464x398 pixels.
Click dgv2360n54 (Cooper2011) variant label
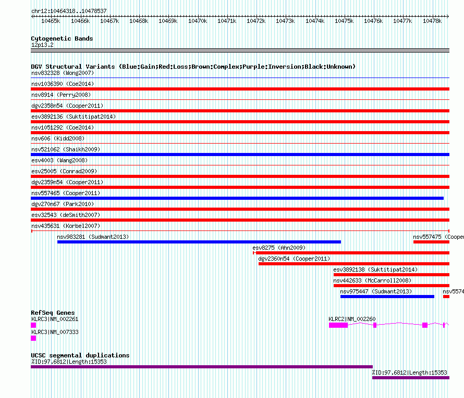pyautogui.click(x=294, y=259)
